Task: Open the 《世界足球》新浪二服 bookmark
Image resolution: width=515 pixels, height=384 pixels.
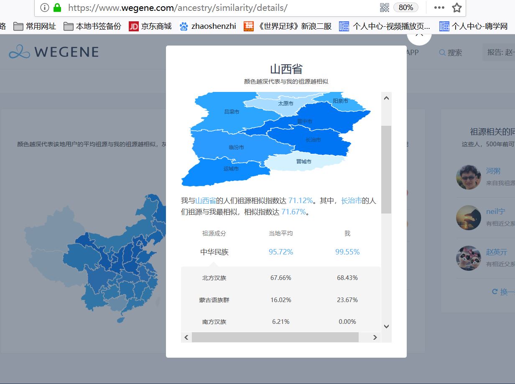Action: click(x=288, y=26)
